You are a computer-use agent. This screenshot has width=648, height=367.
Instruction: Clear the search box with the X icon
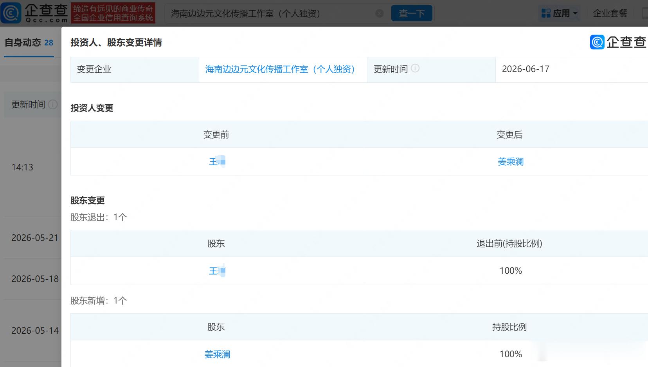379,13
